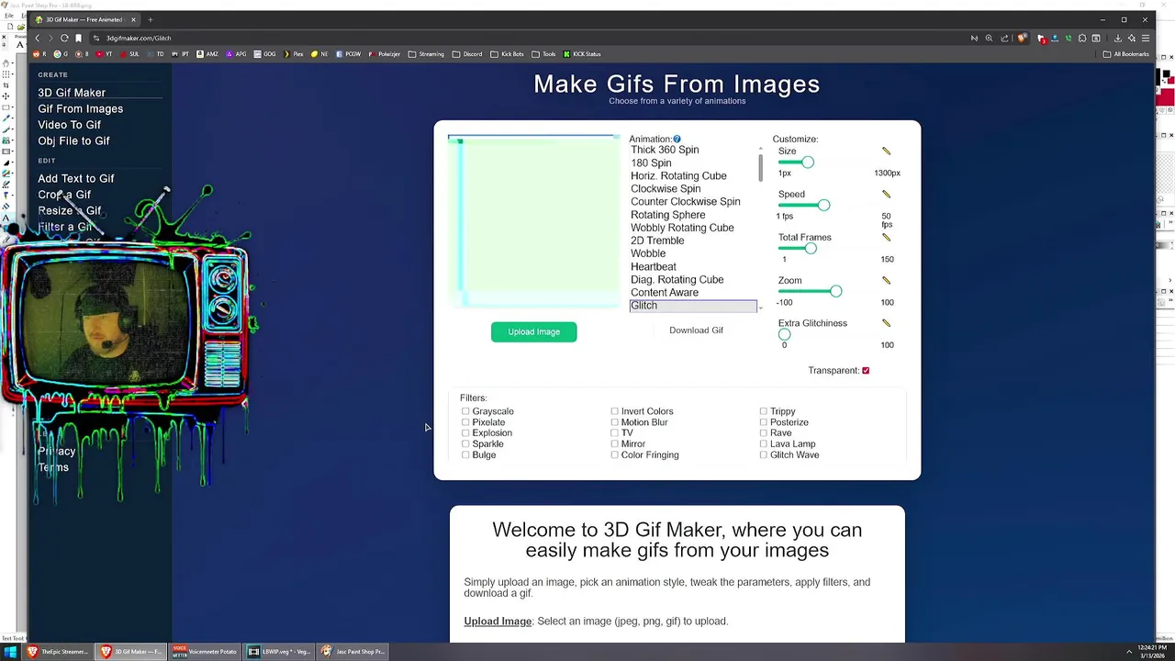The image size is (1175, 661).
Task: Click the uploaded image preview area
Action: pos(534,221)
